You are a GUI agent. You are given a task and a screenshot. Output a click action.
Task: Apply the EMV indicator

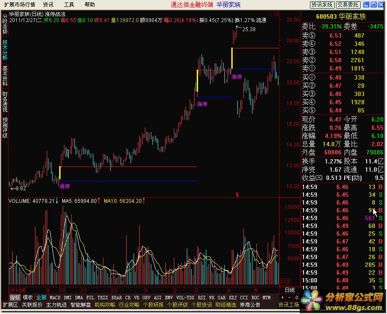pos(169,298)
